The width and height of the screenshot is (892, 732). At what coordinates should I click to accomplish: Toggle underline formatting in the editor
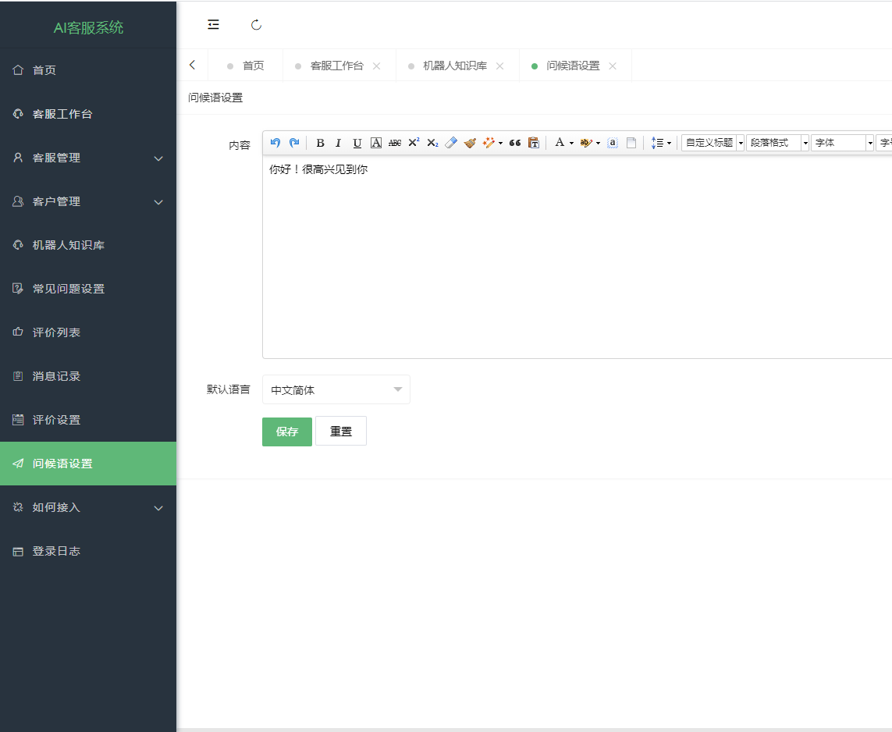(x=357, y=143)
